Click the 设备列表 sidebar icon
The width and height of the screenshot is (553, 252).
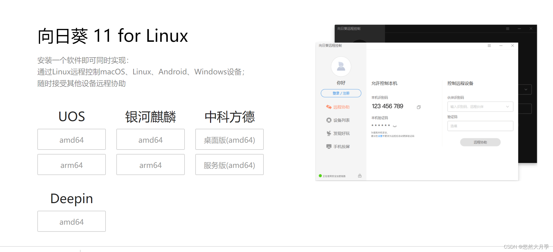click(x=329, y=120)
